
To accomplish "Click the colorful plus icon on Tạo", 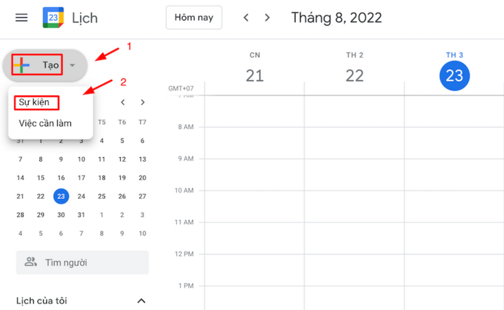I will click(22, 65).
